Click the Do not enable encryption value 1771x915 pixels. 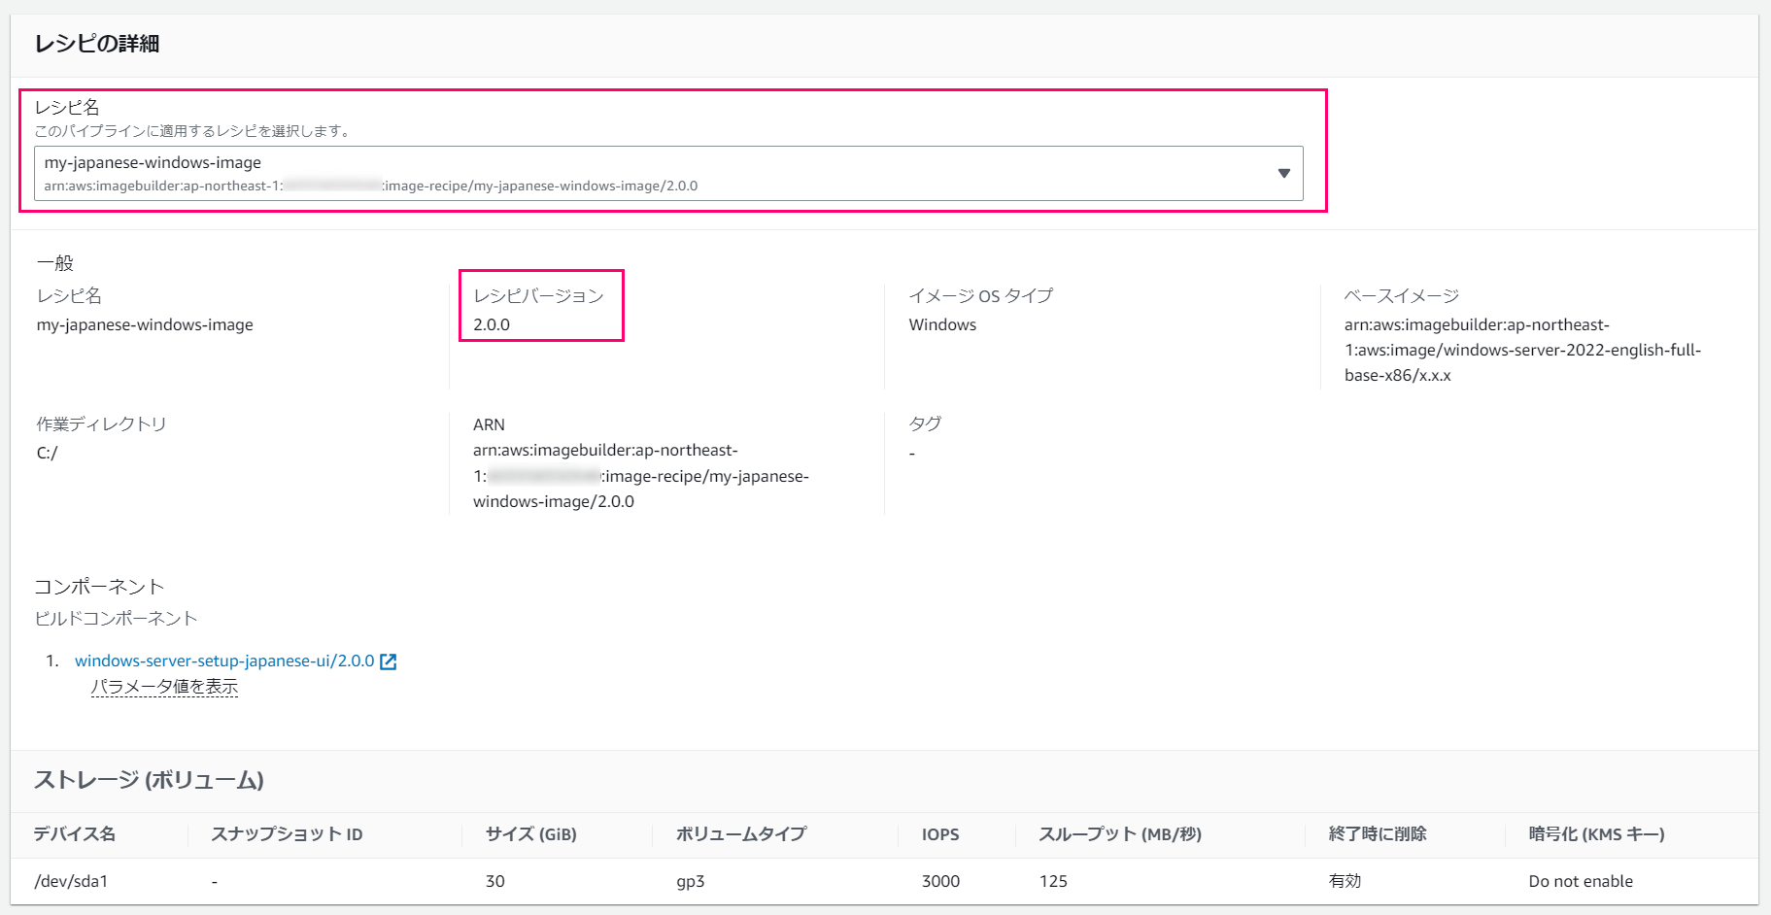click(x=1581, y=881)
